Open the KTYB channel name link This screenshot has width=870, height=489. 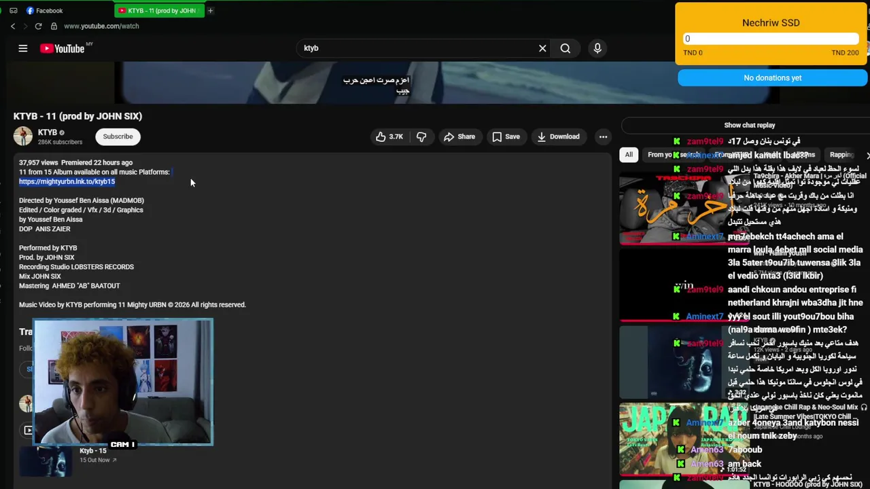pyautogui.click(x=48, y=132)
